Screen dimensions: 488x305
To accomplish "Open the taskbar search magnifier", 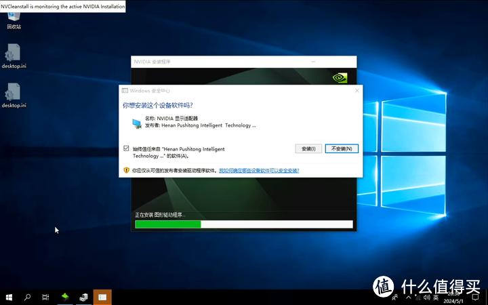I will 28,297.
